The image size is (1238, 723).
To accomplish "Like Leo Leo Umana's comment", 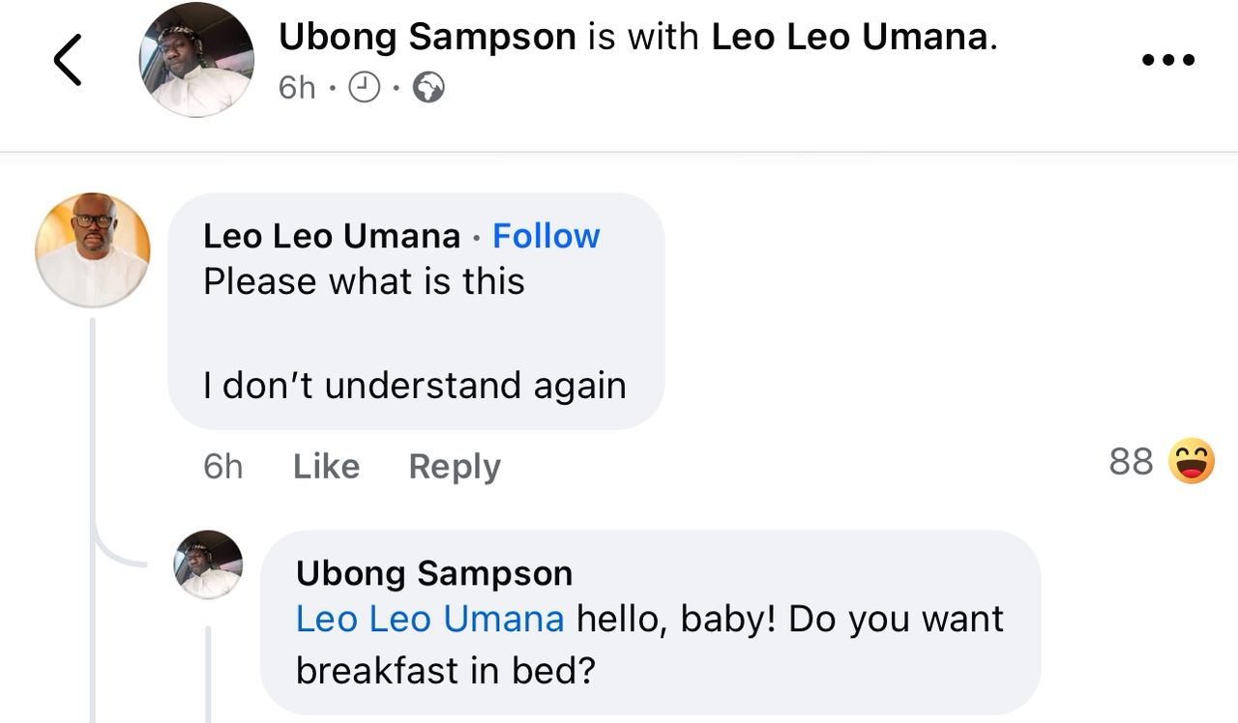I will pos(326,467).
